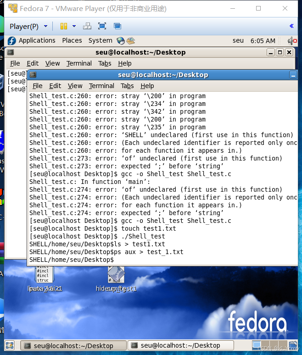302x355 pixels.
Task: Launch the mail client panel icon
Action: tap(130, 41)
